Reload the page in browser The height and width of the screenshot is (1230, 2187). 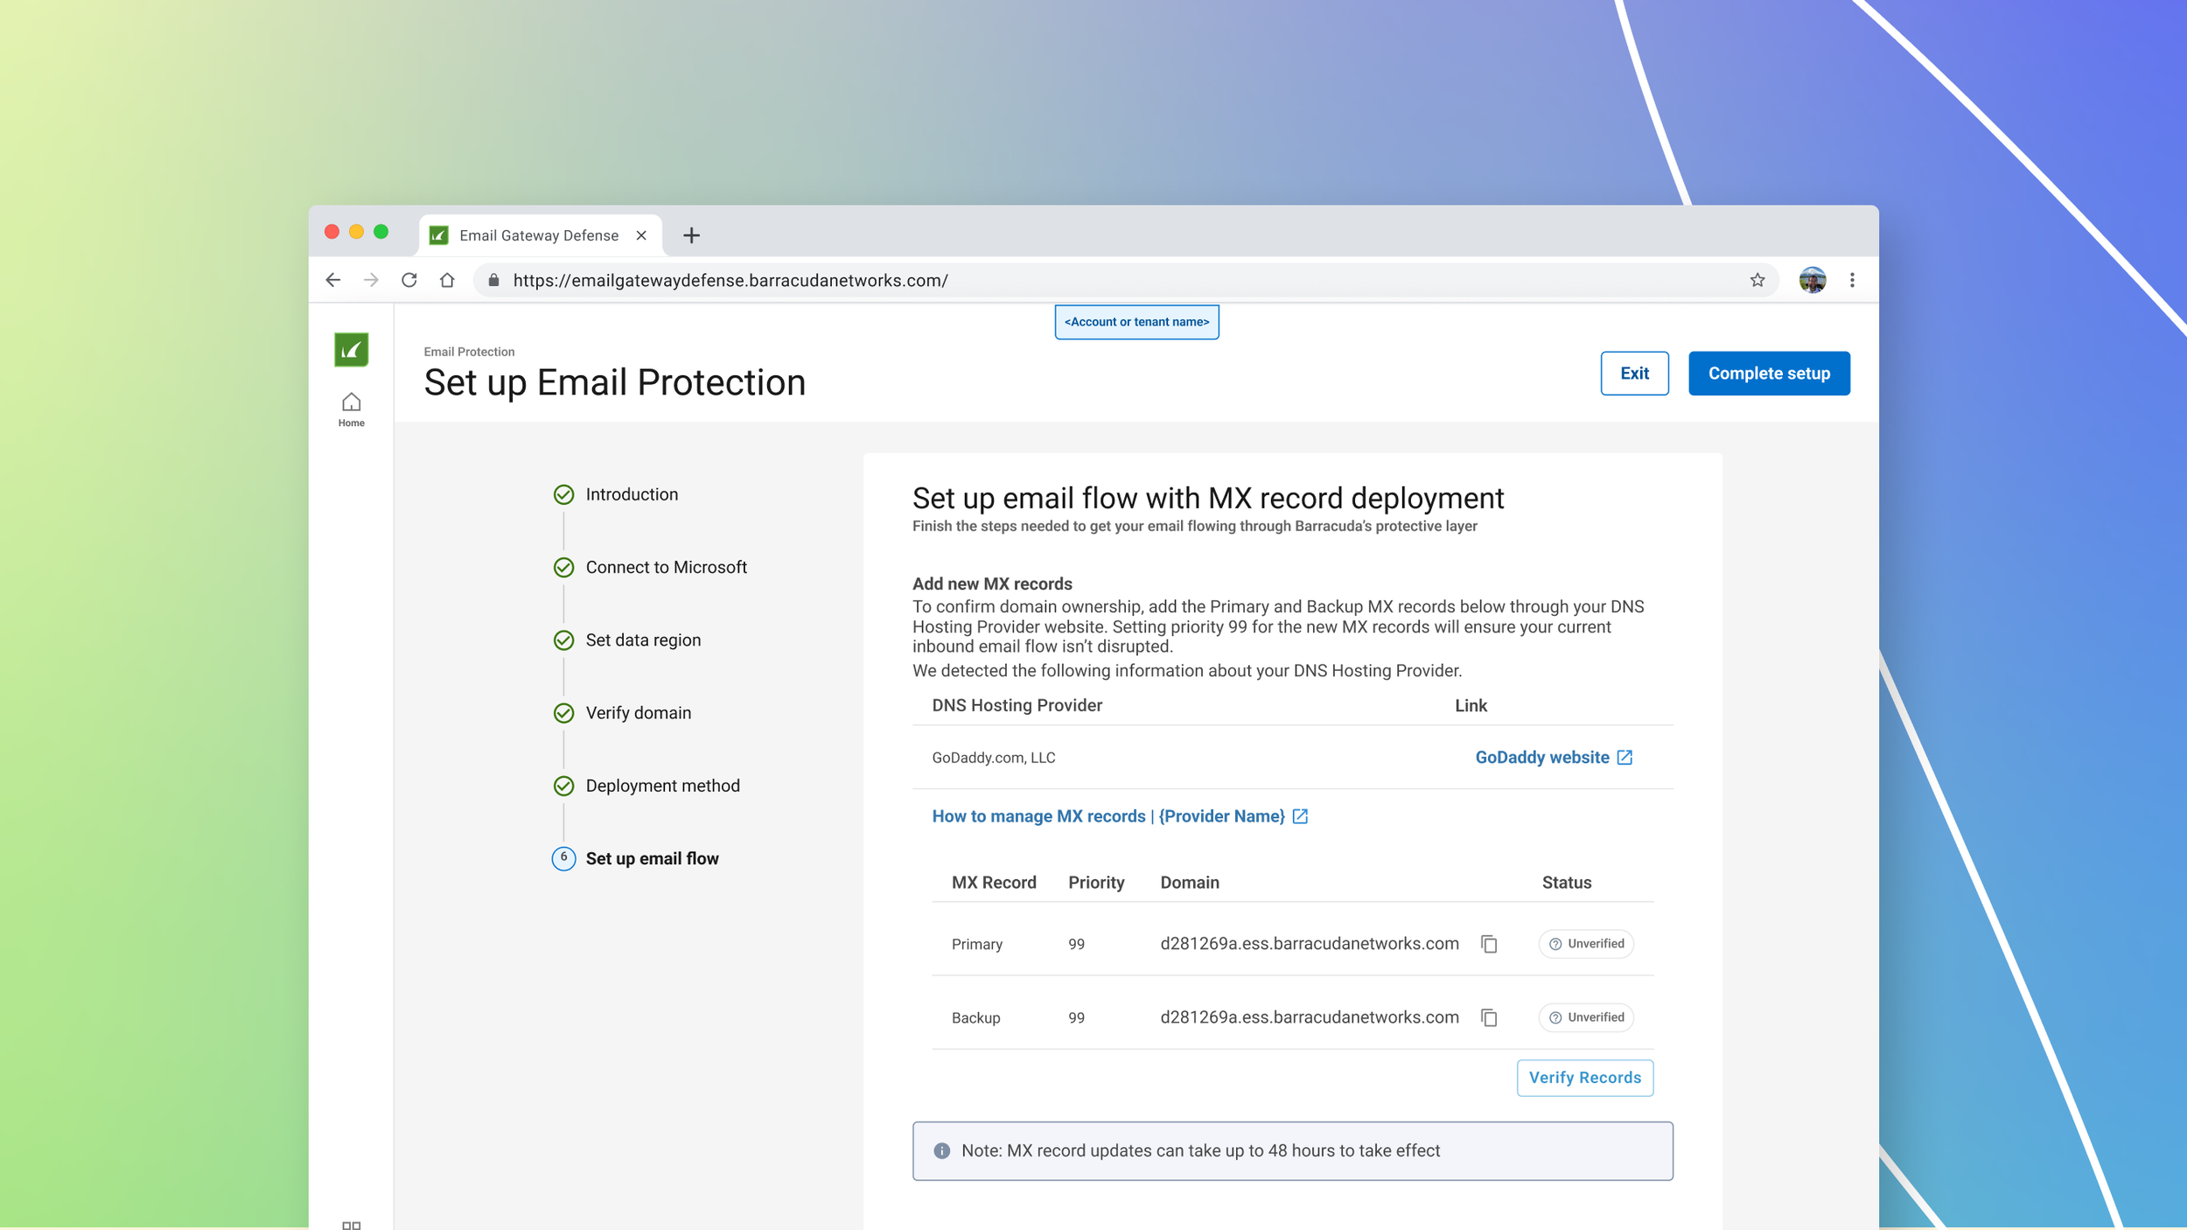click(409, 280)
